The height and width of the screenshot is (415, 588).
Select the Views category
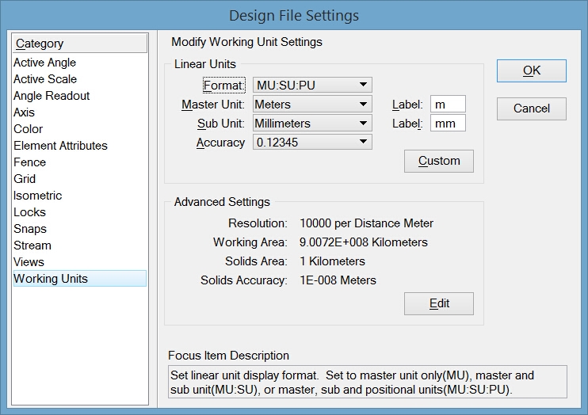click(x=29, y=262)
